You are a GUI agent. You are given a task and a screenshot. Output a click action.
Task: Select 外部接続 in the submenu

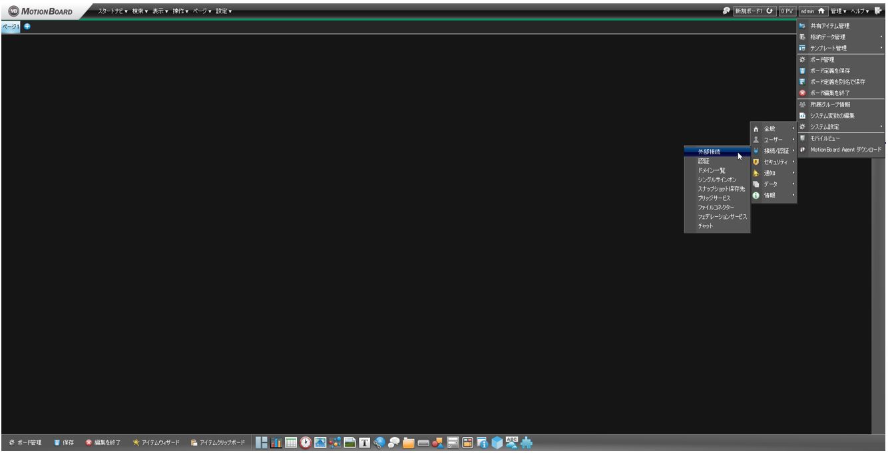(x=709, y=152)
